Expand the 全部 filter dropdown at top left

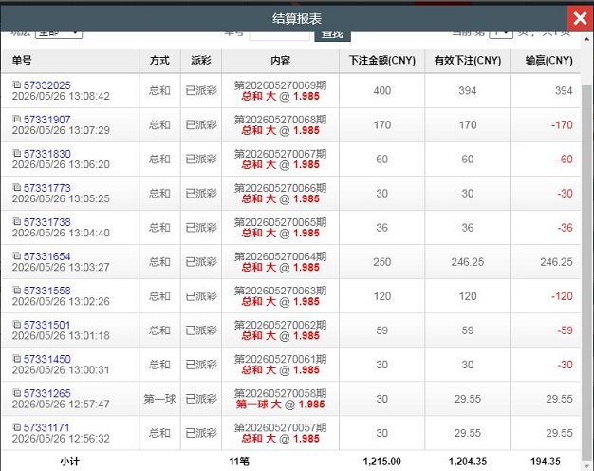pos(59,34)
